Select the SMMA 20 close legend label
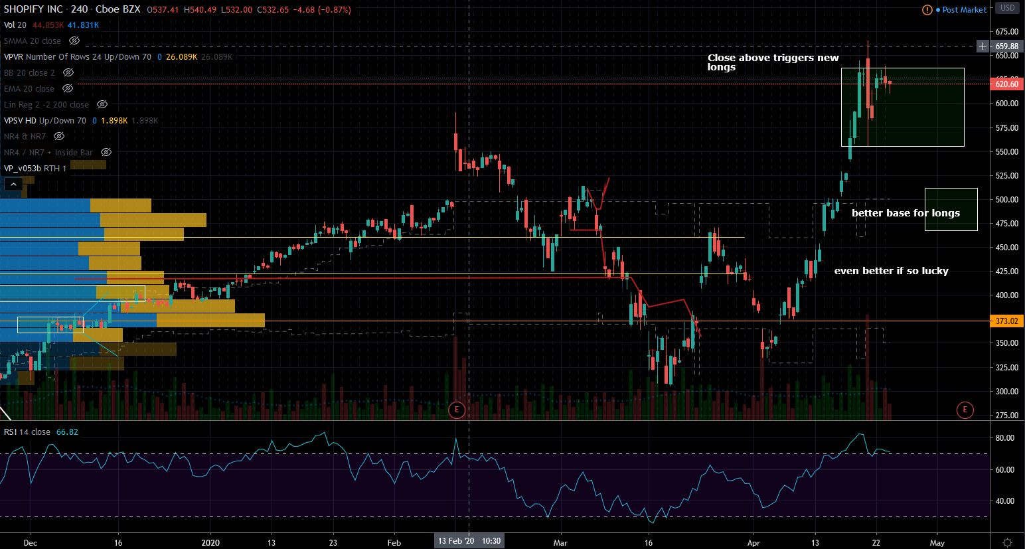1025x549 pixels. [x=33, y=41]
